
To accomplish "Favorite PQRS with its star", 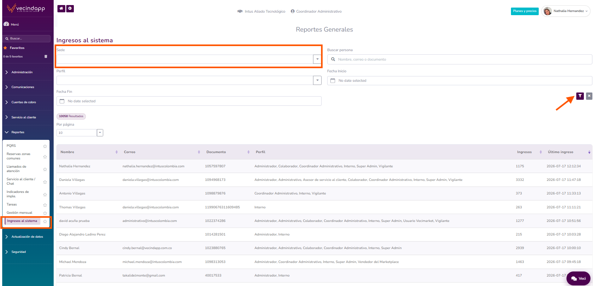I will point(45,146).
